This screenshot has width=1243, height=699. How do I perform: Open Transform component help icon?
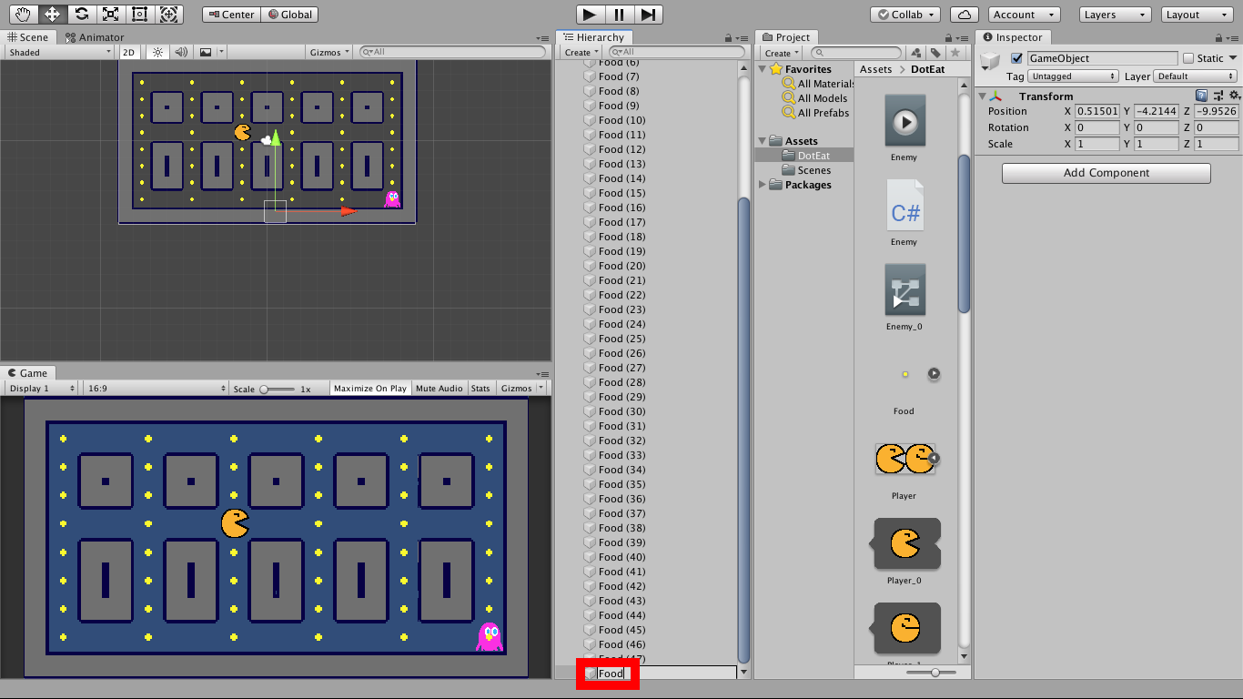[x=1202, y=96]
